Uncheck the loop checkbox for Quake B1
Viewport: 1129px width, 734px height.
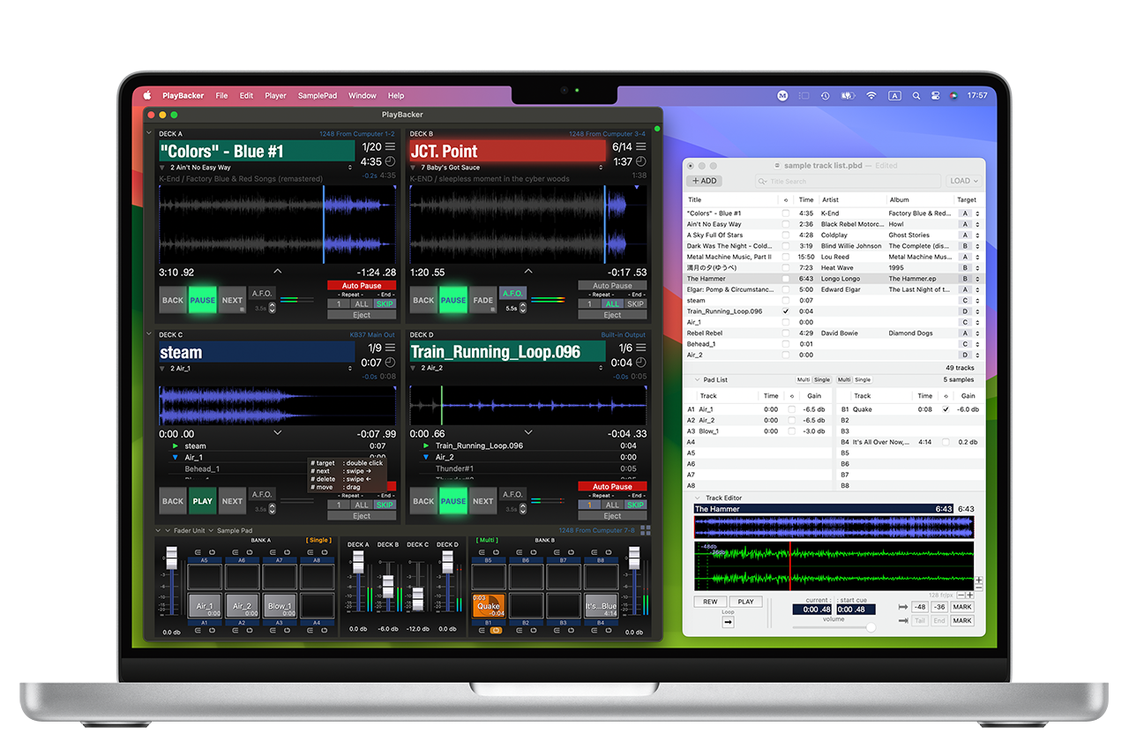pos(946,409)
